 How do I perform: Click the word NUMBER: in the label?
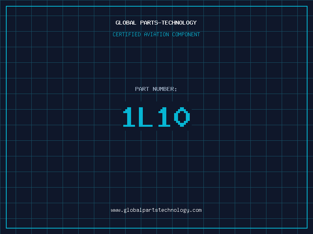click(x=165, y=89)
